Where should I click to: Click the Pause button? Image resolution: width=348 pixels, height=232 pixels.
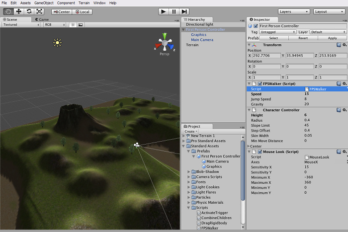click(x=174, y=11)
